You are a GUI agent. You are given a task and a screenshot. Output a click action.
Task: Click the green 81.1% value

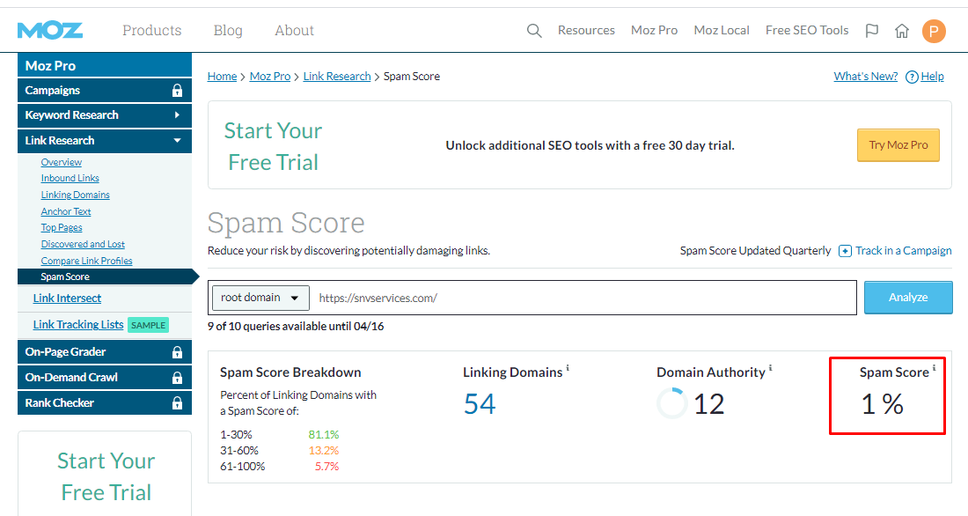[x=324, y=434]
